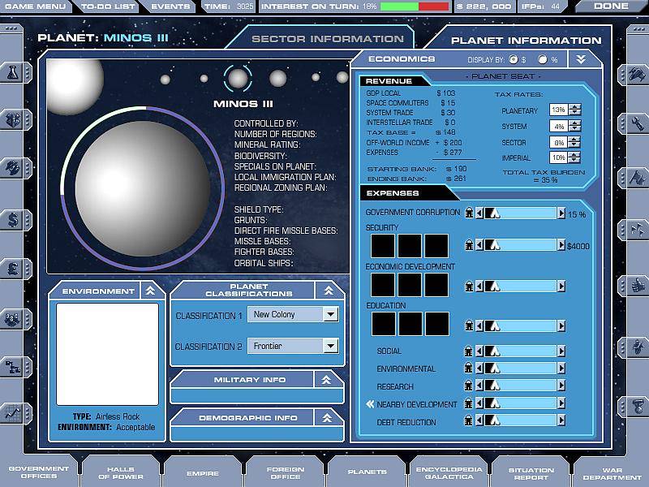Select display by percent radio button
Screen dimensions: 649x487
point(542,59)
